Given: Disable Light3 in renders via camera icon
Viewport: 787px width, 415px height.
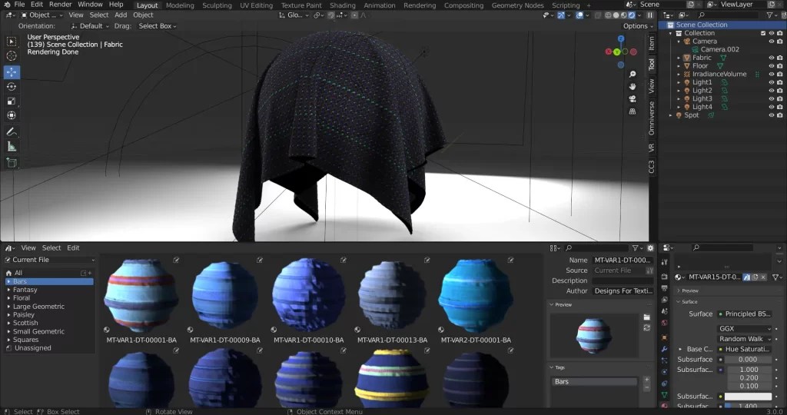Looking at the screenshot, I should pos(779,99).
